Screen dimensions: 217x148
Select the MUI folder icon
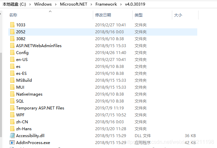(12, 87)
